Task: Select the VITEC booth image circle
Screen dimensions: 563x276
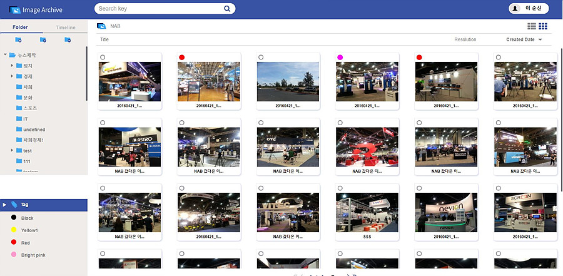Action: point(261,188)
